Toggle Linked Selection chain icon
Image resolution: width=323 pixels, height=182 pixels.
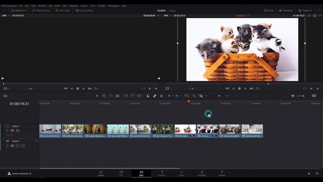click(155, 96)
